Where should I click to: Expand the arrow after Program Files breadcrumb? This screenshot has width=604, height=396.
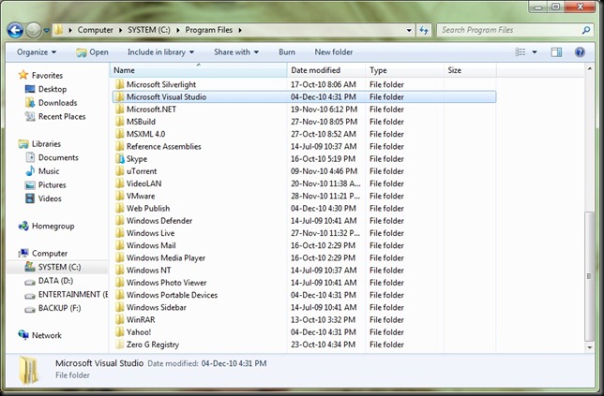click(x=240, y=30)
